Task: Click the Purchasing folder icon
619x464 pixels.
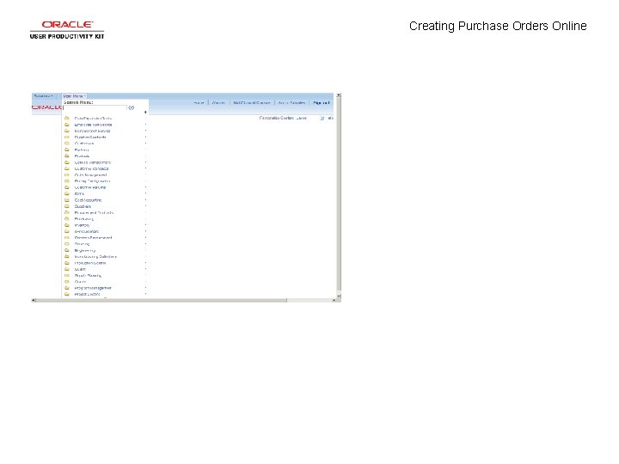Action: tap(67, 218)
